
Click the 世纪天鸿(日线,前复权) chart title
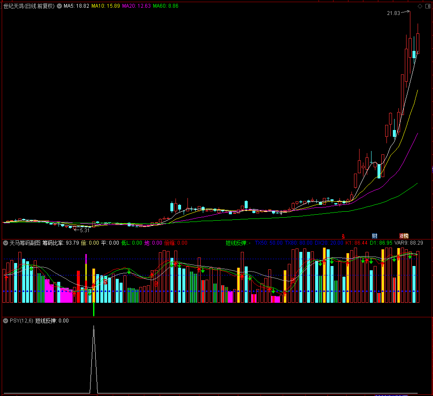(29, 6)
